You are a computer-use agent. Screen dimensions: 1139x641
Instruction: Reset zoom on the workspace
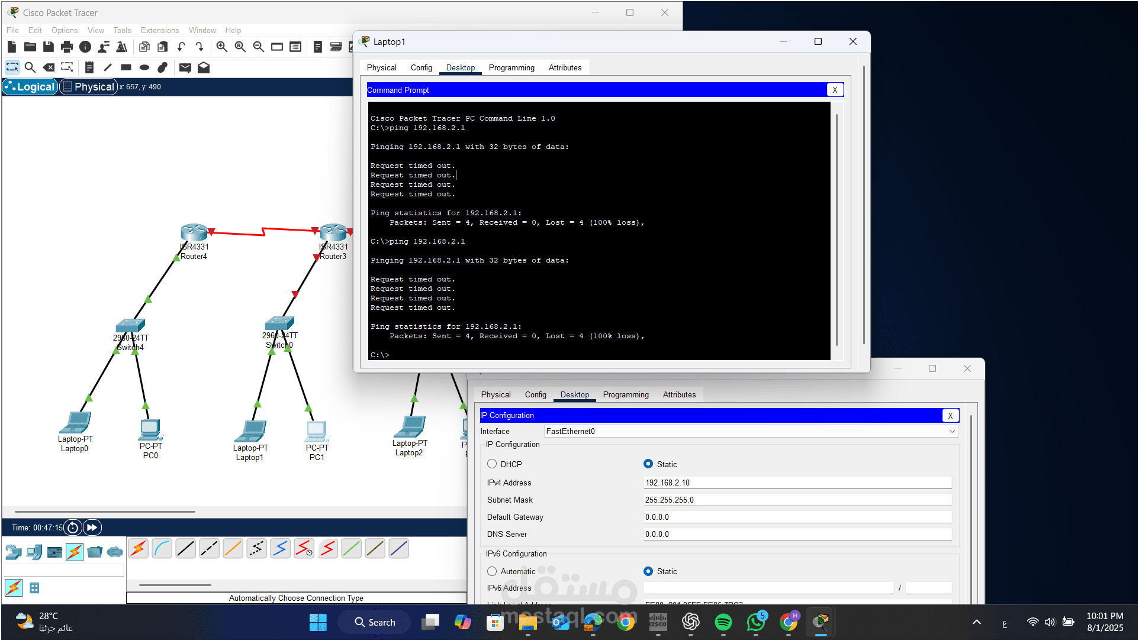(240, 47)
